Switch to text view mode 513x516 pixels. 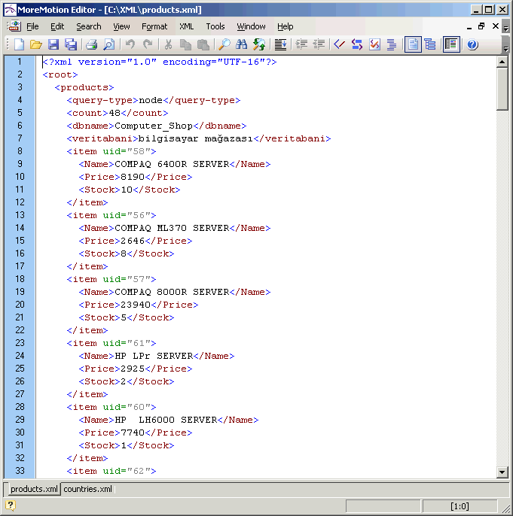click(x=413, y=44)
